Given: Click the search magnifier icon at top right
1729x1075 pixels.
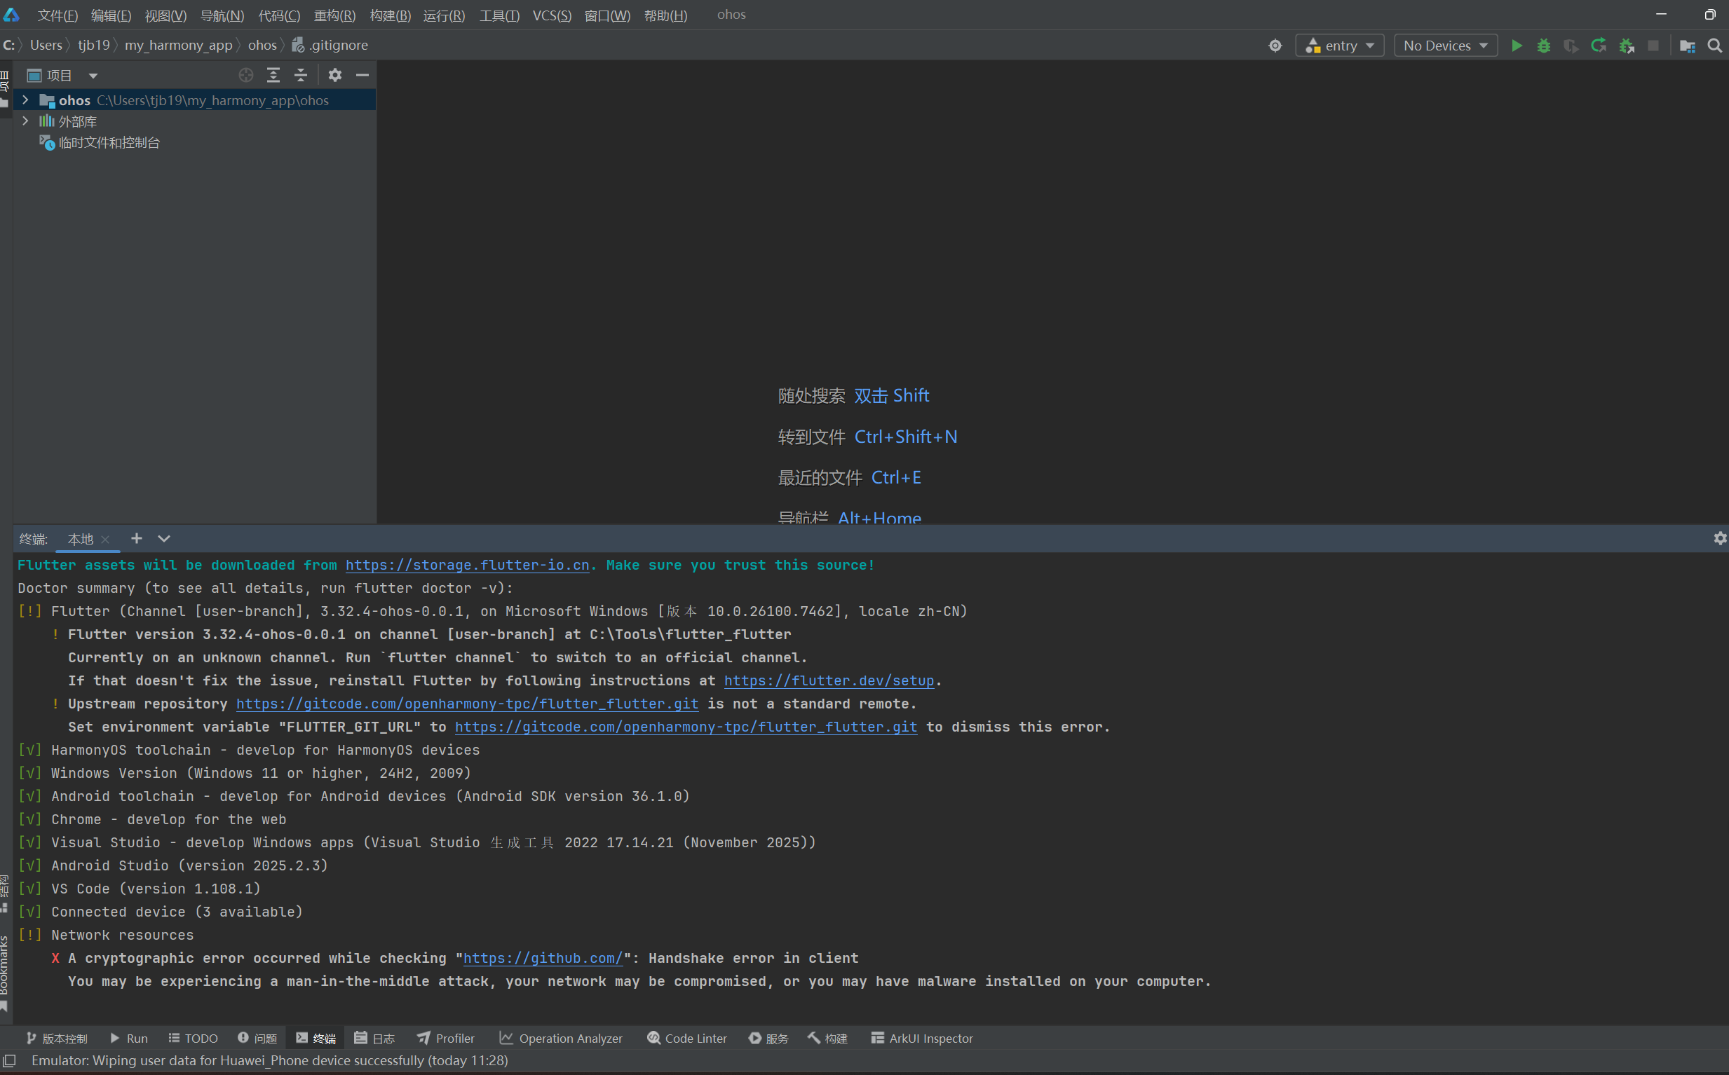Looking at the screenshot, I should [1715, 46].
